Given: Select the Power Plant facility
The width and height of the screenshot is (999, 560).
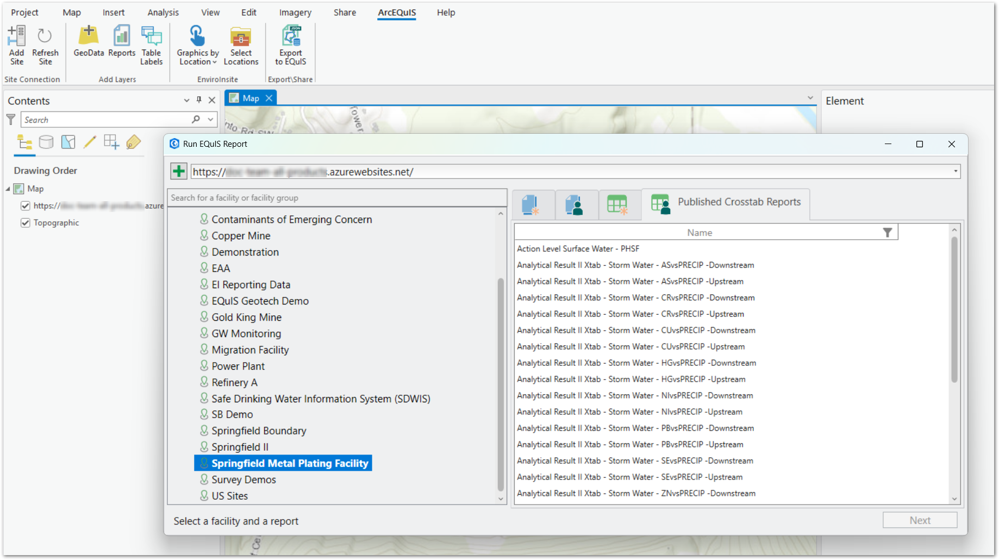Looking at the screenshot, I should 238,366.
